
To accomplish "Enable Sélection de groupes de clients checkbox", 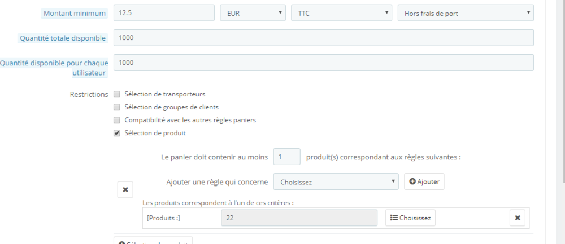I will click(x=117, y=107).
